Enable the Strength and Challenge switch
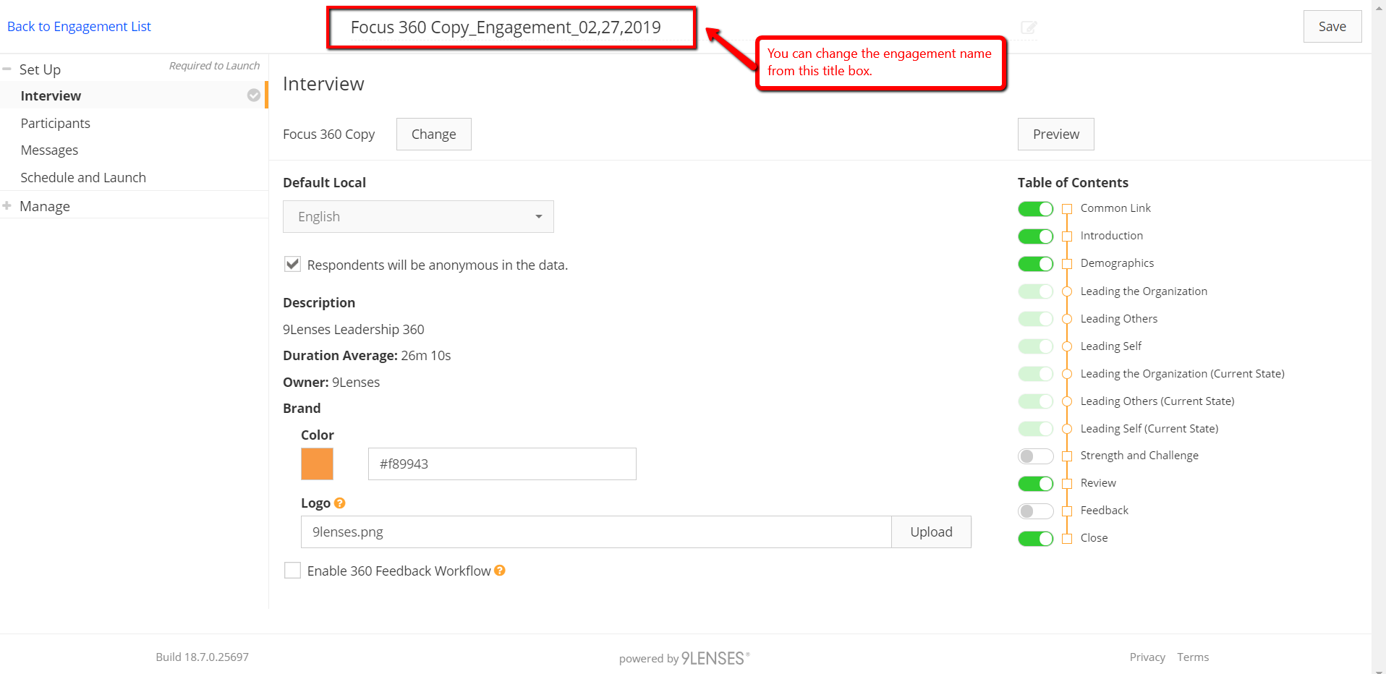Viewport: 1386px width, 674px height. [1036, 456]
